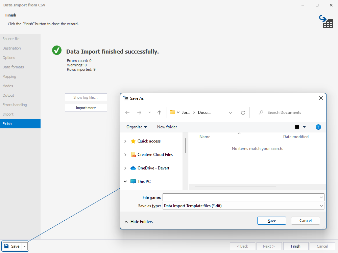338x253 pixels.
Task: Sort files by the Name column header
Action: (x=205, y=137)
